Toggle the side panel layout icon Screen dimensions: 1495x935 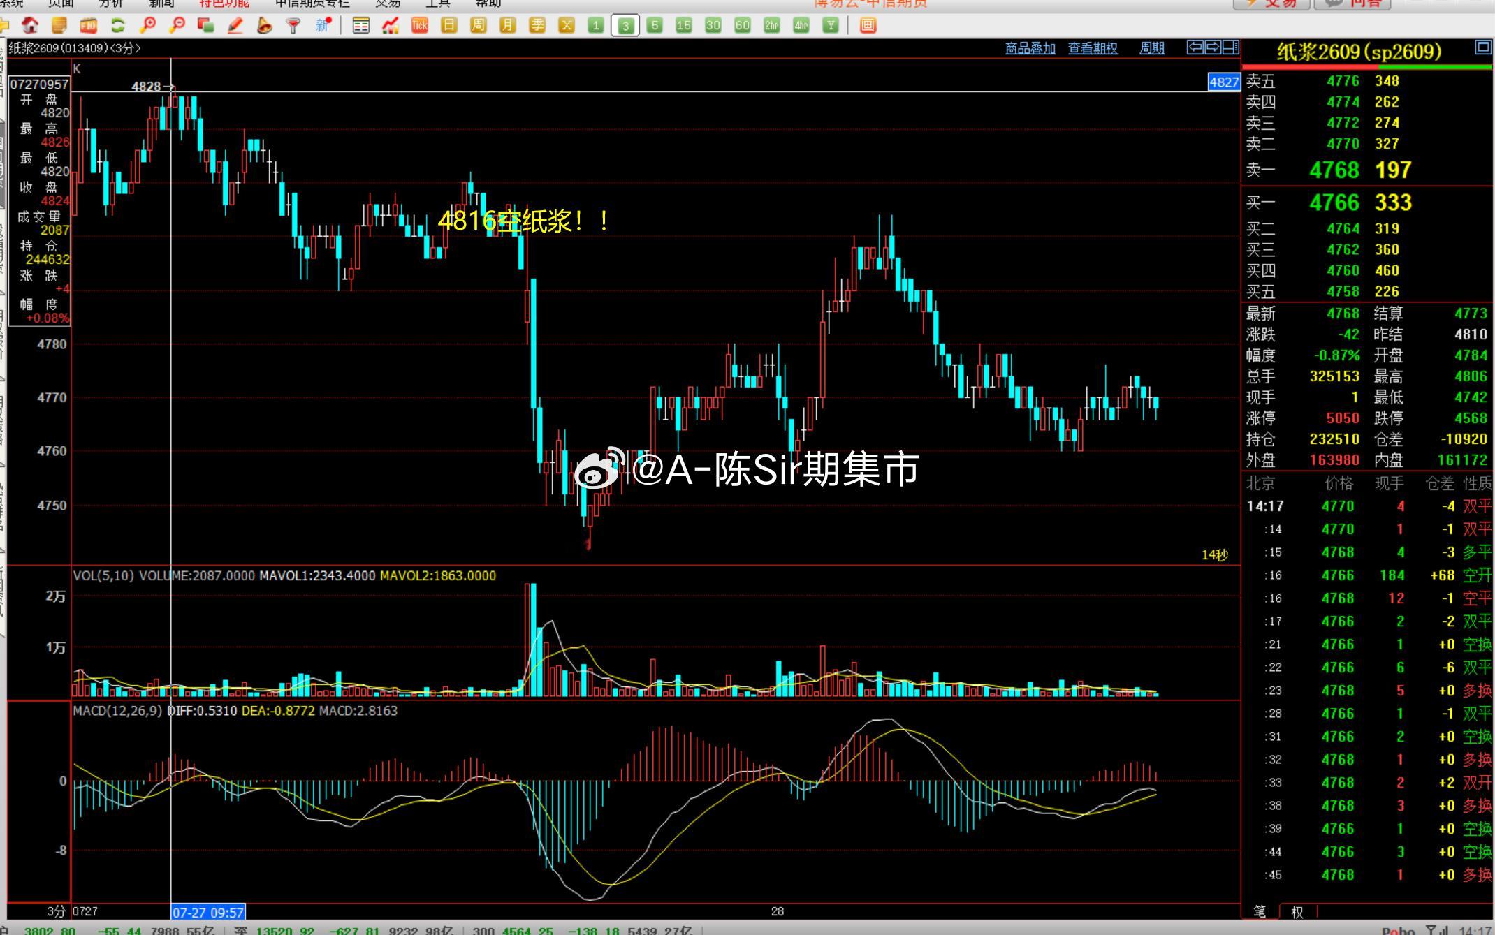coord(1231,47)
